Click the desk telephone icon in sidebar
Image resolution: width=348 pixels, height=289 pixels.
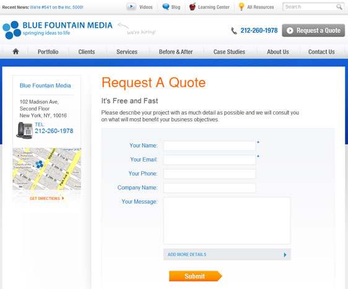(24, 130)
